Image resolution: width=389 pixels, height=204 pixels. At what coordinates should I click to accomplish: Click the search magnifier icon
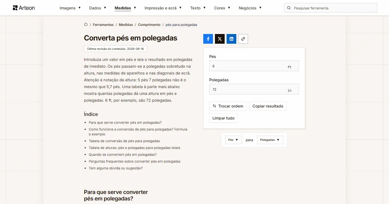pos(289,8)
